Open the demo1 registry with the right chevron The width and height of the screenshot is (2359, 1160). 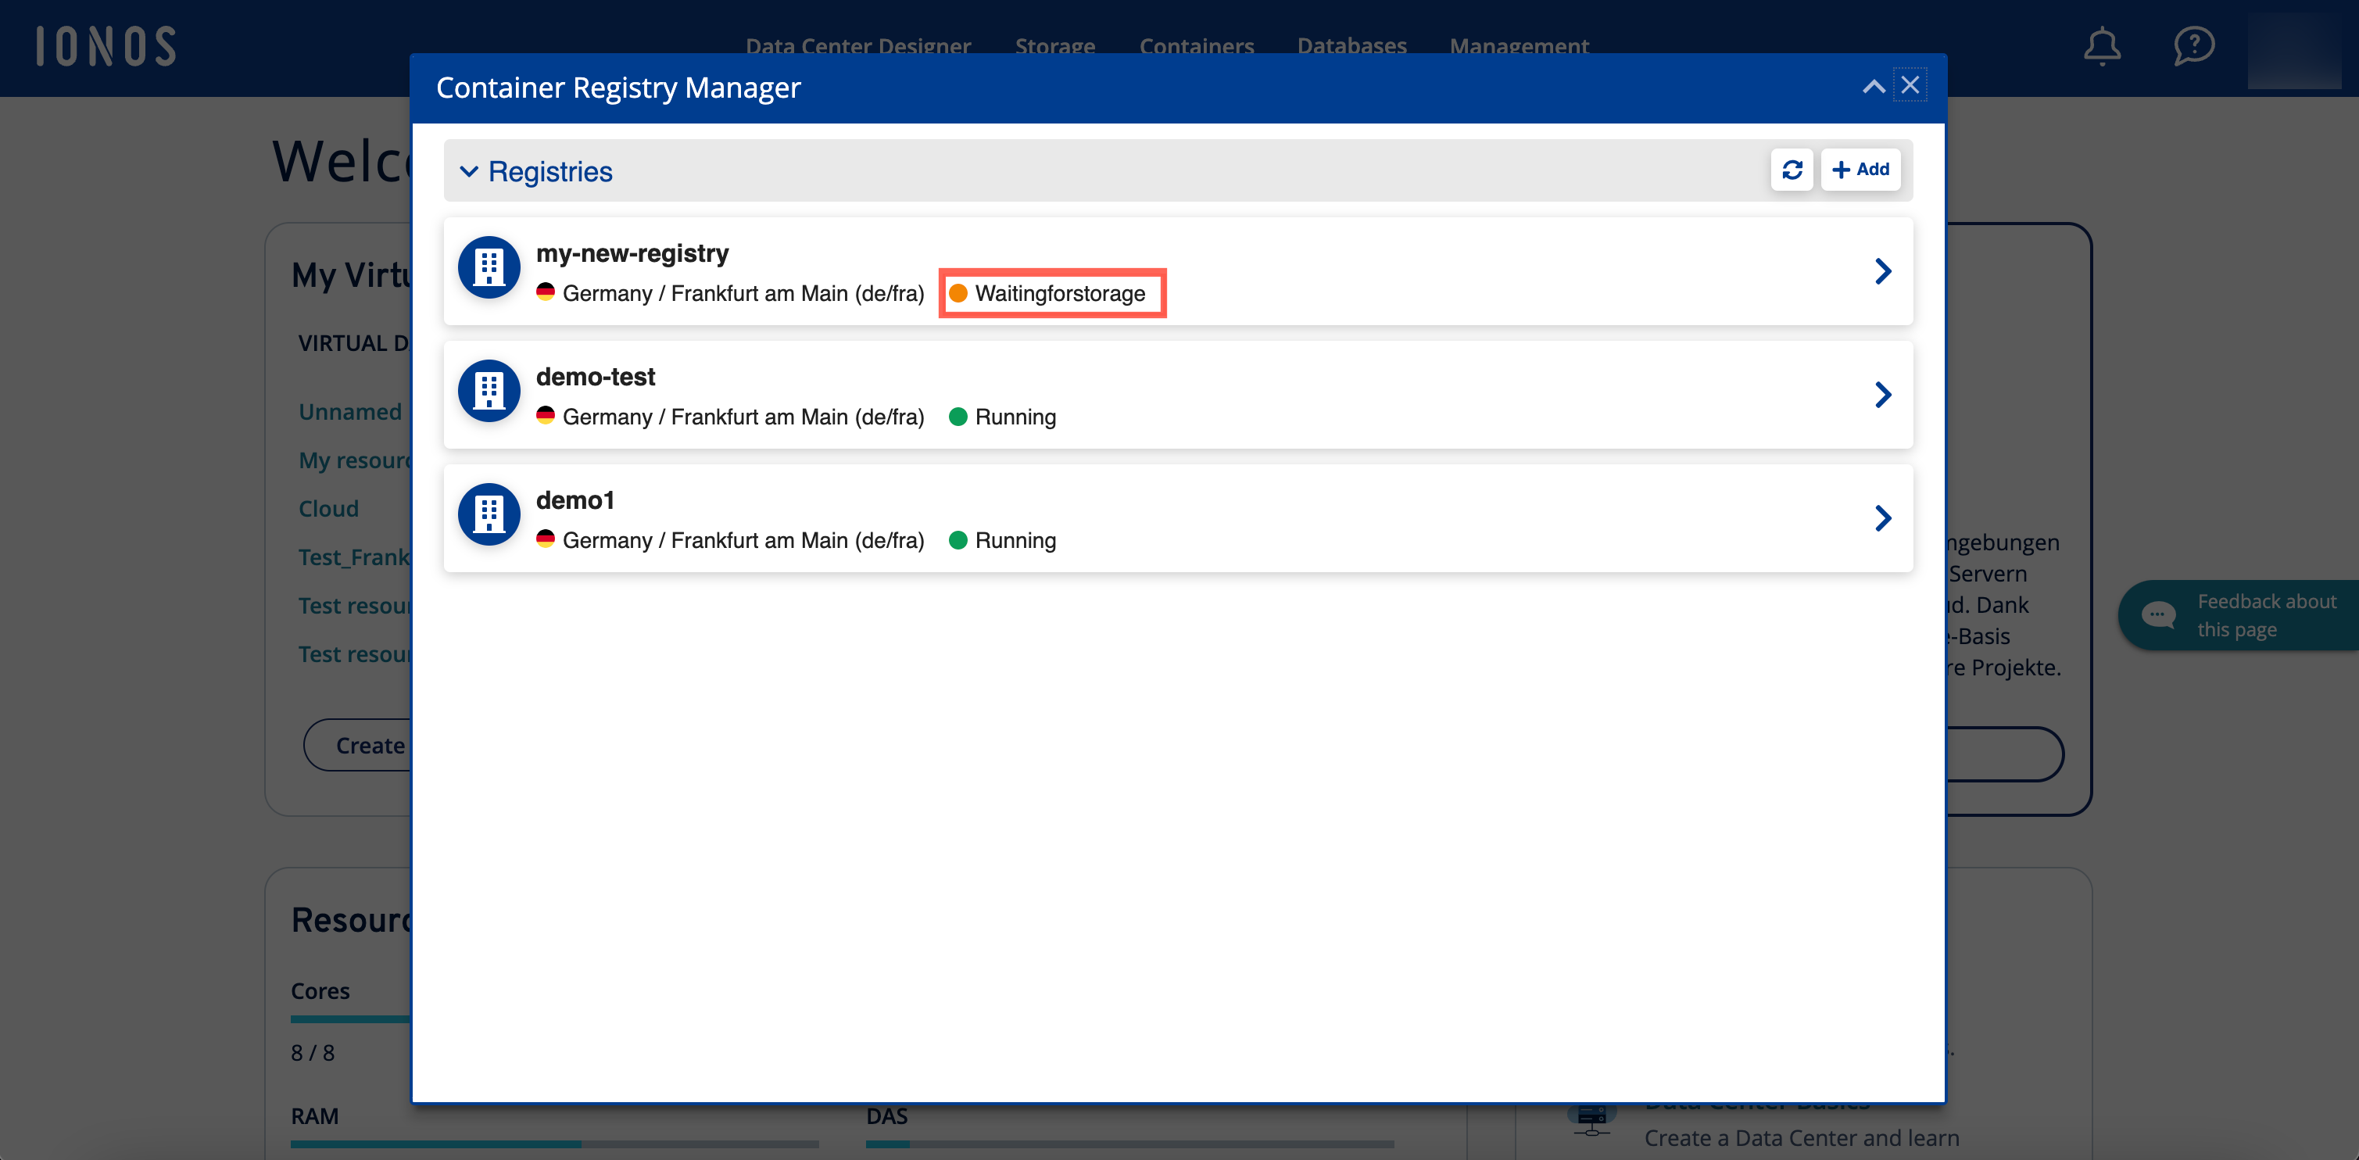coord(1883,518)
